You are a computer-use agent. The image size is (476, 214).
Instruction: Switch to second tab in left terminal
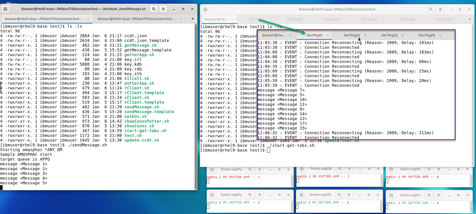(x=136, y=19)
